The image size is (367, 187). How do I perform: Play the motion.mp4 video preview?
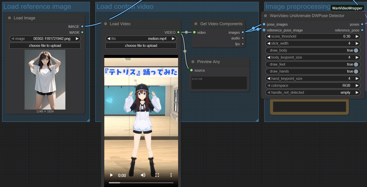[111, 175]
